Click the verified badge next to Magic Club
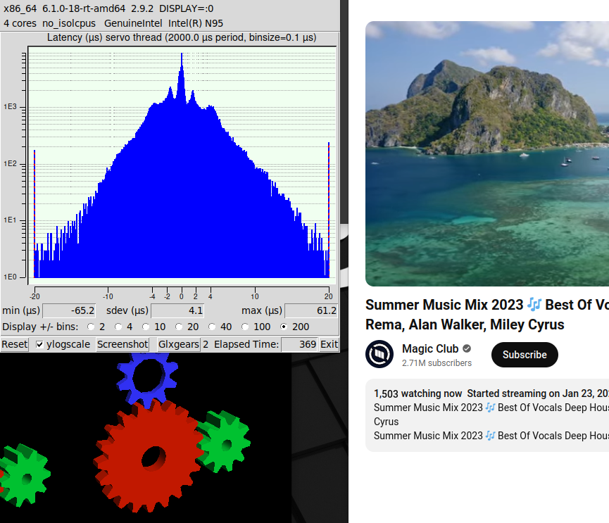 coord(467,348)
